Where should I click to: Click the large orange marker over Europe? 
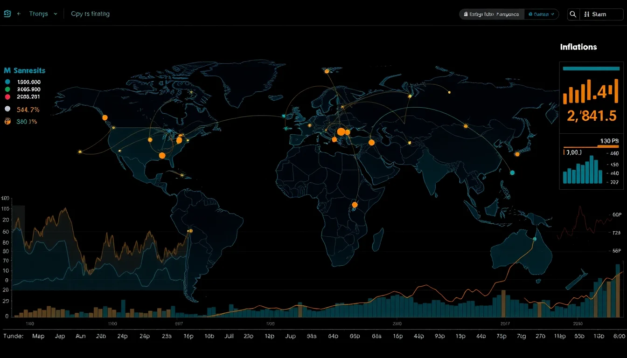342,132
